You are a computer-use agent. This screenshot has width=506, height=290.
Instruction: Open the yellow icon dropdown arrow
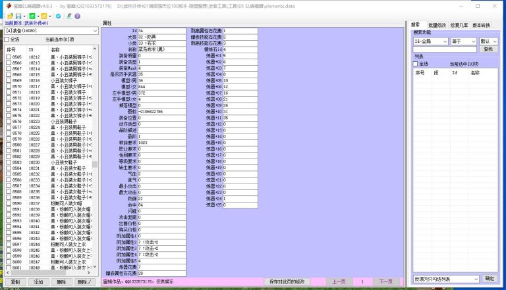(x=50, y=16)
